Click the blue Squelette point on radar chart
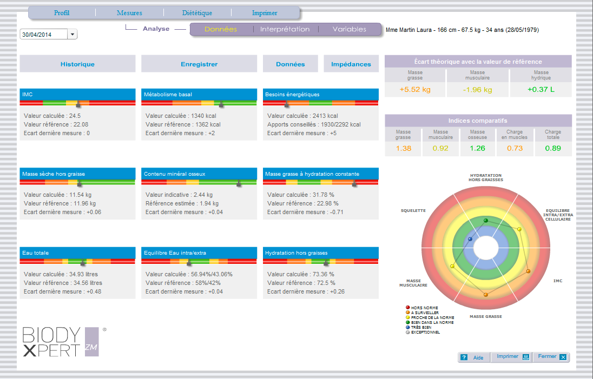This screenshot has height=379, width=593. coord(470,239)
